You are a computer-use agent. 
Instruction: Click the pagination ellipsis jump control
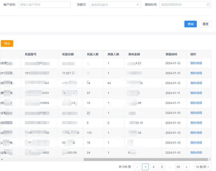pos(170,167)
